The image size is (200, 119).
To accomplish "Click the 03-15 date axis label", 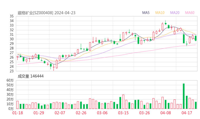I will point(123,113).
